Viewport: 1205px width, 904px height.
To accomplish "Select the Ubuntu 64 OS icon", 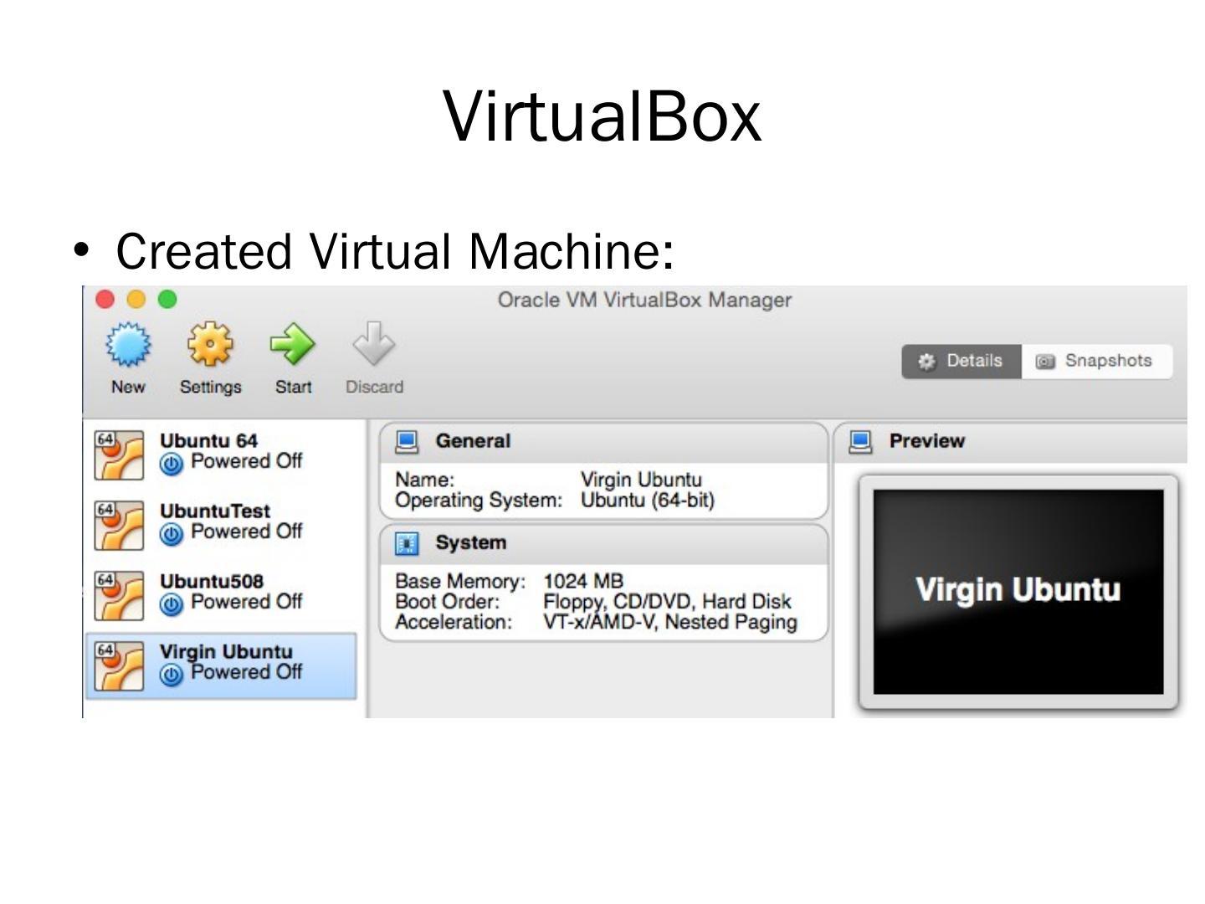I will [119, 455].
